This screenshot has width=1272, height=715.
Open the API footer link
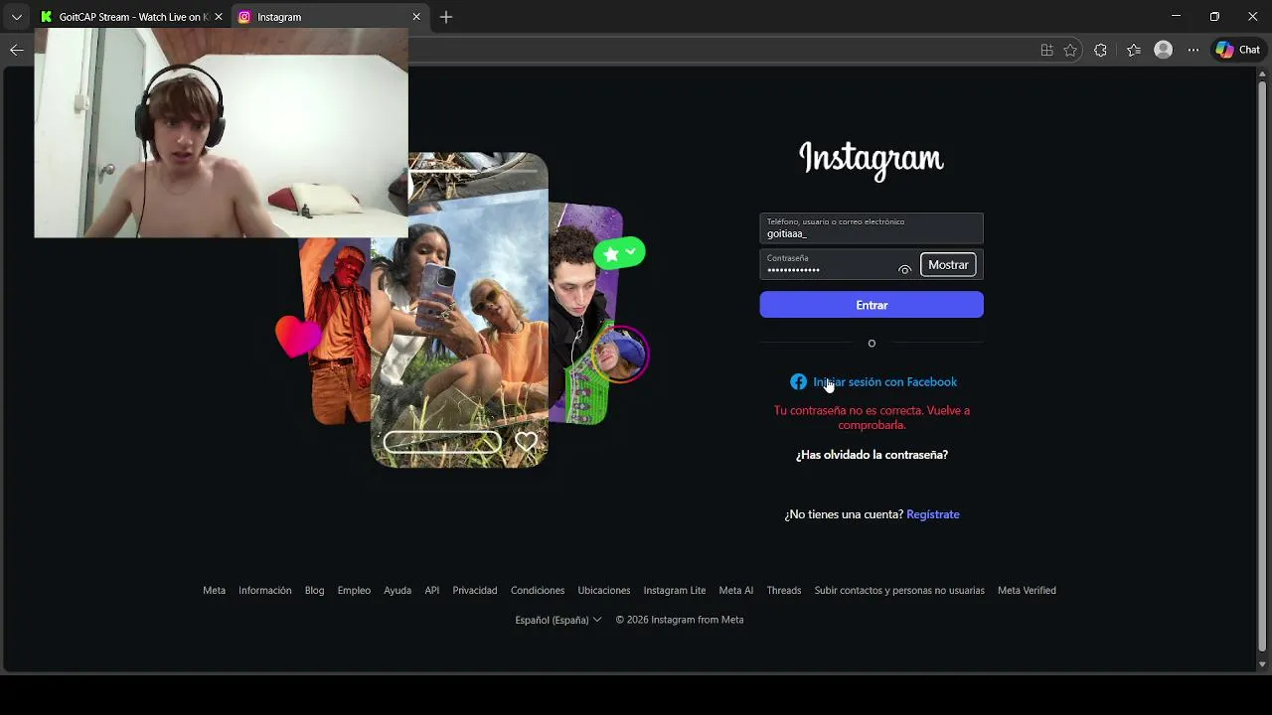click(x=431, y=590)
